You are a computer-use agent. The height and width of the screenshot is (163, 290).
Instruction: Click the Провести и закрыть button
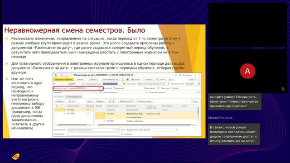[63, 80]
